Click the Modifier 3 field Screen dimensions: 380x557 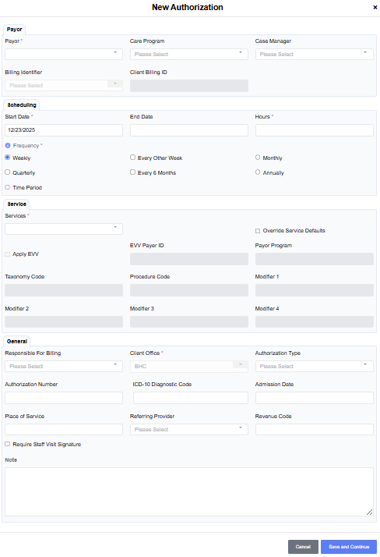[x=189, y=322]
